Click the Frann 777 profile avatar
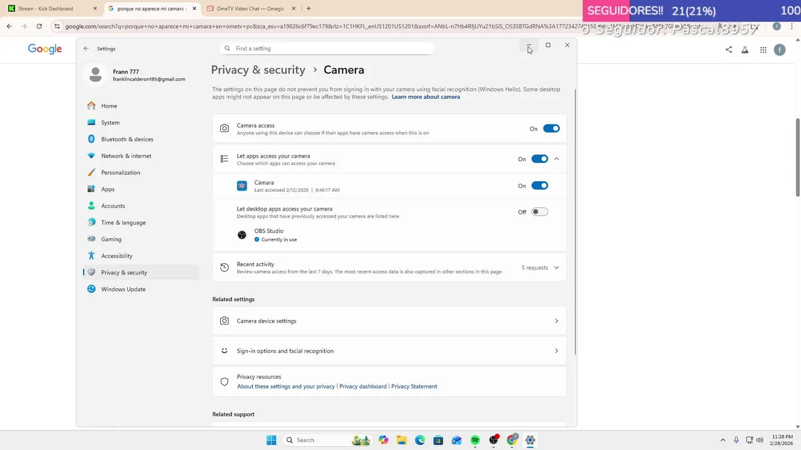This screenshot has width=801, height=450. point(96,74)
